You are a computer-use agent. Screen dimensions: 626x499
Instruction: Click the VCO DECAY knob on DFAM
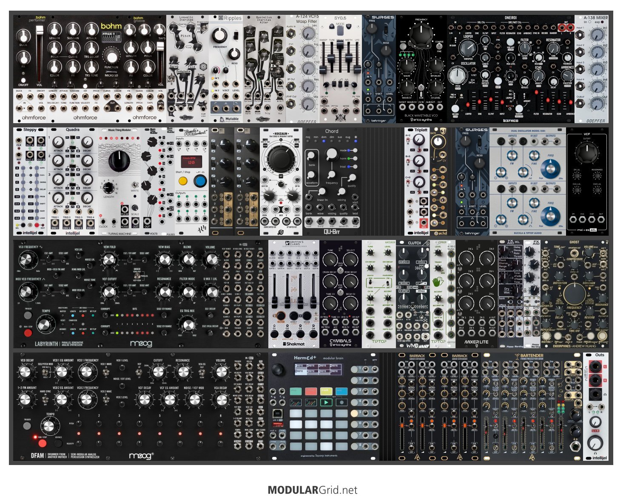point(26,372)
